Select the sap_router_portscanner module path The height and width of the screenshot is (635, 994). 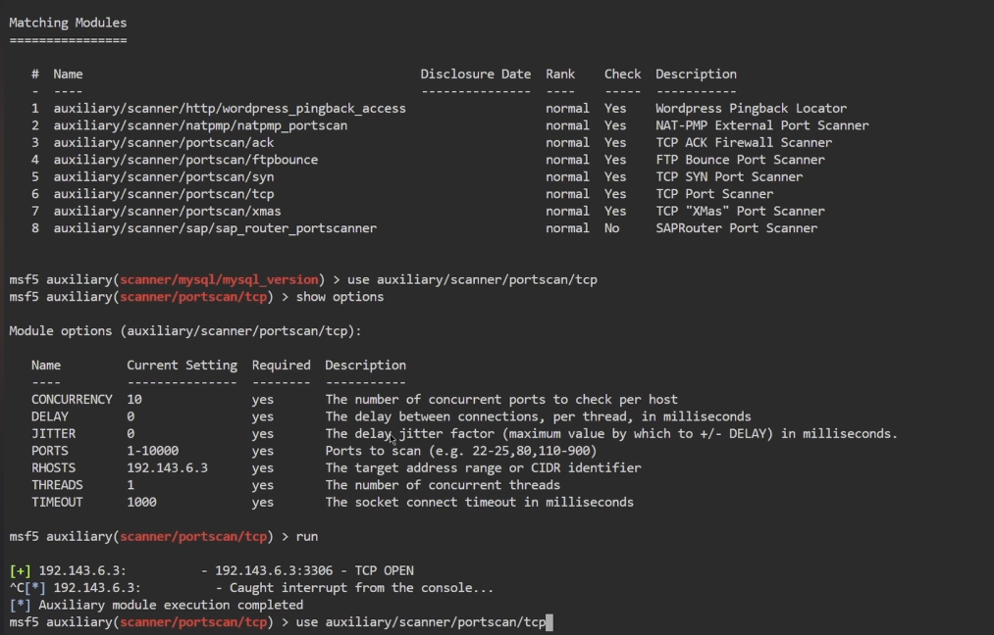coord(215,228)
